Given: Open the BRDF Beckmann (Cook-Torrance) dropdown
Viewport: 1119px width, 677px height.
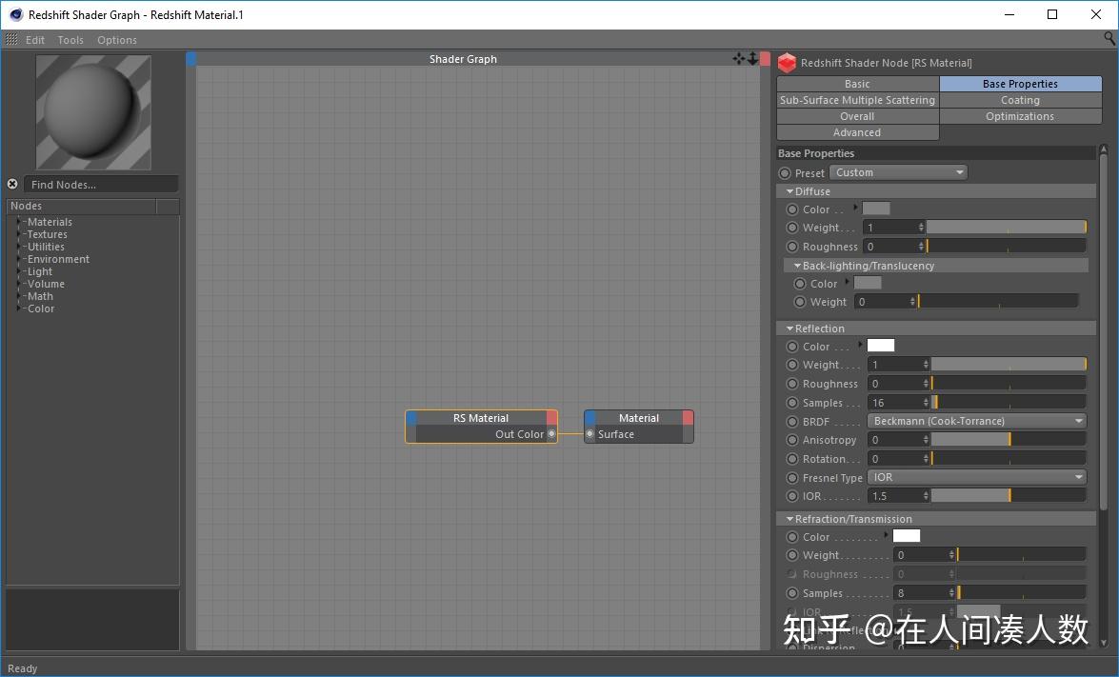Looking at the screenshot, I should [976, 421].
